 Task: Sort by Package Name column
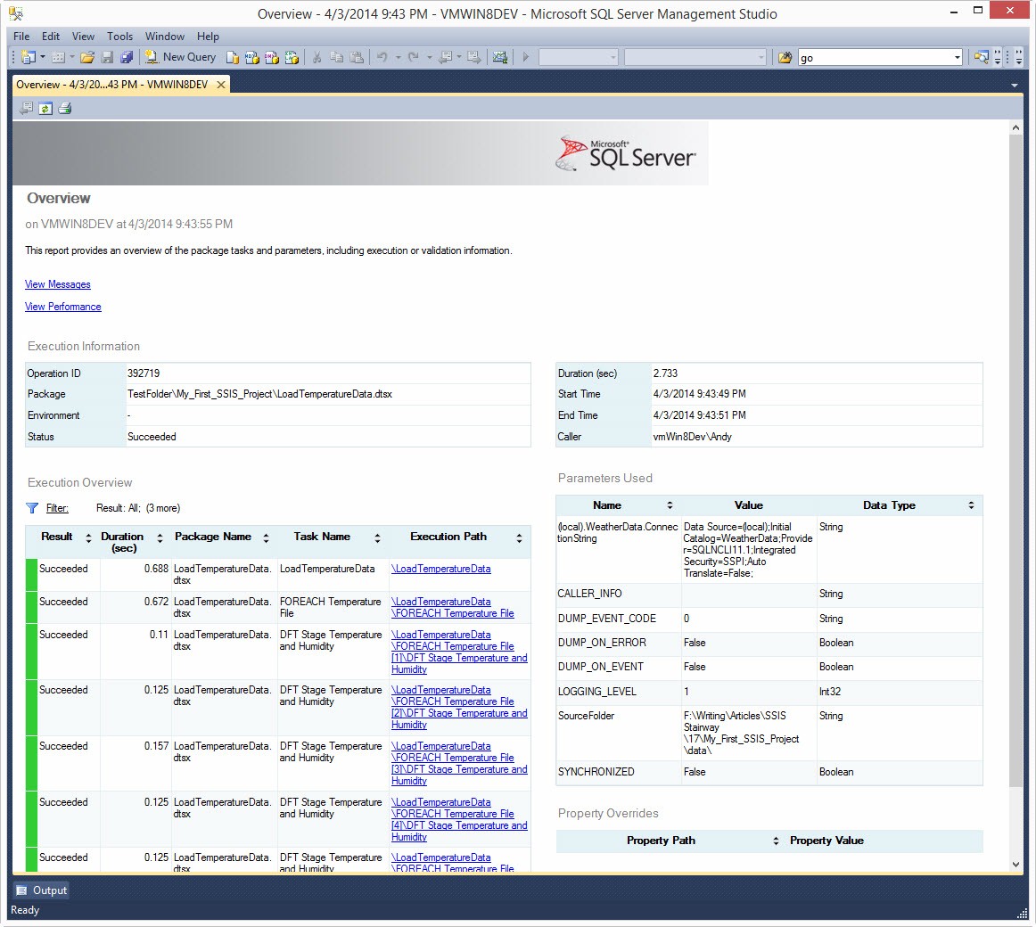(266, 538)
